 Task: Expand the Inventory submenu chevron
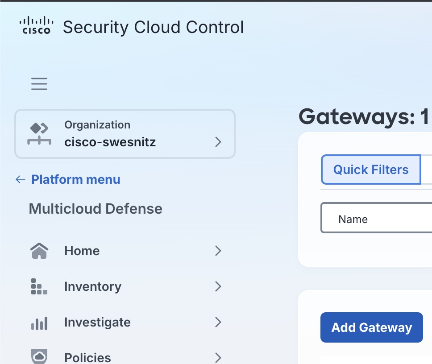pyautogui.click(x=218, y=286)
